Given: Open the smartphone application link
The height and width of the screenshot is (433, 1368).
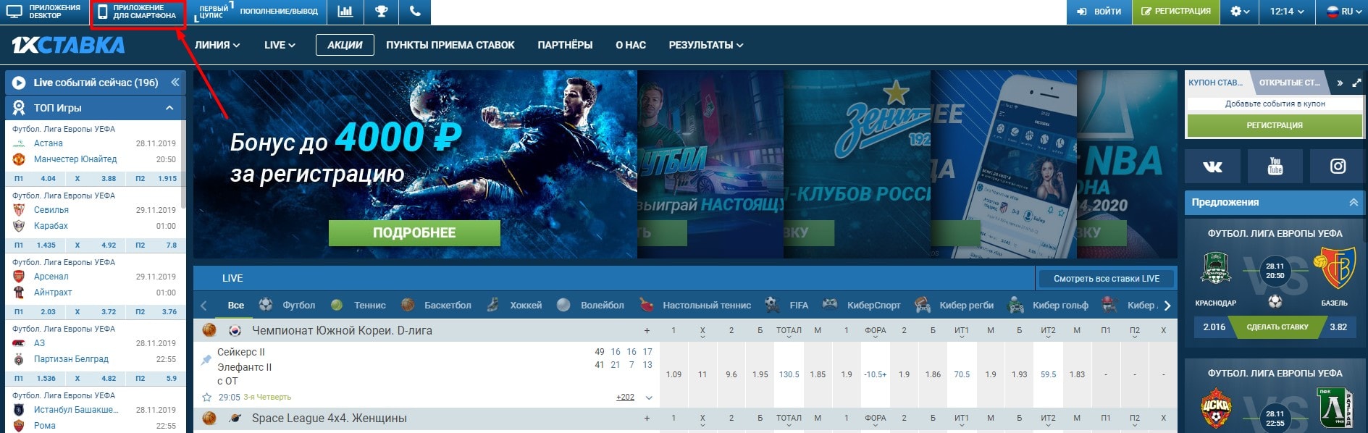Looking at the screenshot, I should click(138, 12).
